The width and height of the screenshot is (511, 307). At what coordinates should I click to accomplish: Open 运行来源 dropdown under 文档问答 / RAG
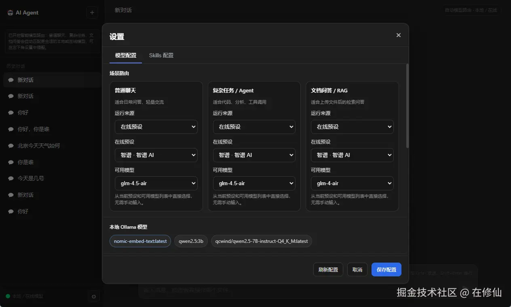[x=352, y=127]
